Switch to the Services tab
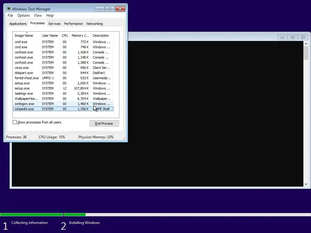This screenshot has width=311, height=233. pos(54,24)
